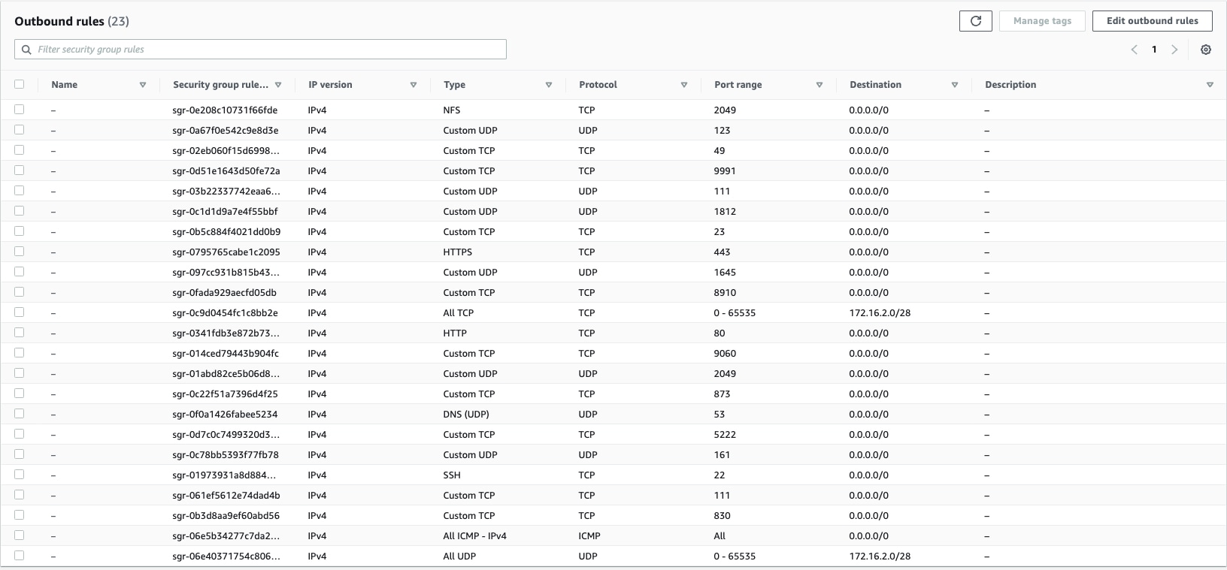Screen dimensions: 1227x570
Task: Click the search magnifier icon in filter
Action: [x=27, y=50]
